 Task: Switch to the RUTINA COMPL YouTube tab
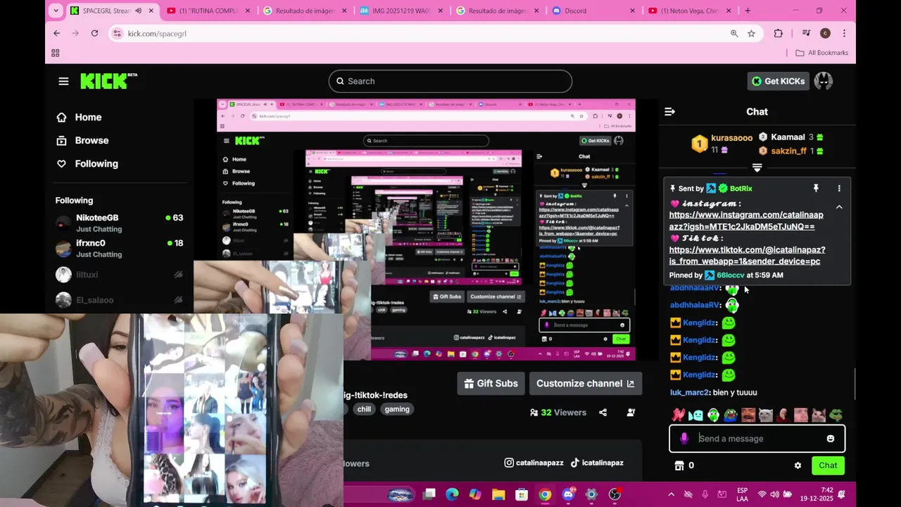click(x=208, y=11)
